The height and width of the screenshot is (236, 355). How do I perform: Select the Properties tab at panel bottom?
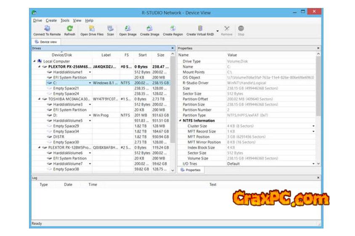(191, 170)
